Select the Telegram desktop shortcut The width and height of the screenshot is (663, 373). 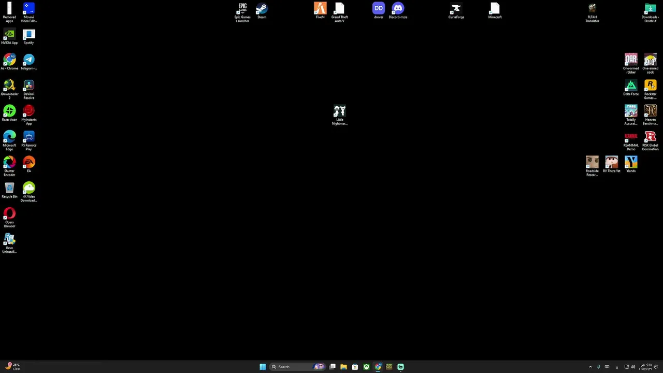click(28, 62)
